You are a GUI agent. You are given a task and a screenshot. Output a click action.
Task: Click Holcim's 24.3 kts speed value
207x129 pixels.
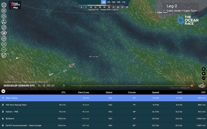(x=156, y=112)
